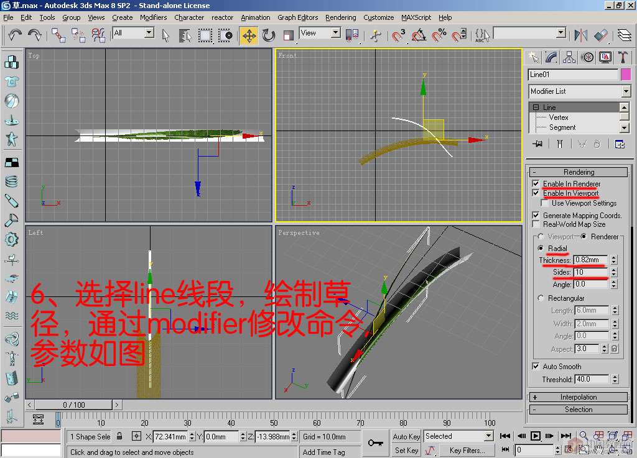Screen dimensions: 637x458
Task: Toggle the Window/Crossing selection mode
Action: [x=225, y=35]
